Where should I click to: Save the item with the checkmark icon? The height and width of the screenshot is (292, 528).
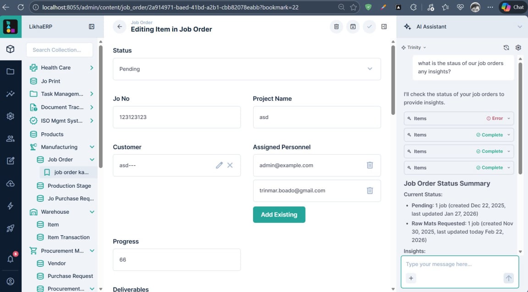(369, 27)
